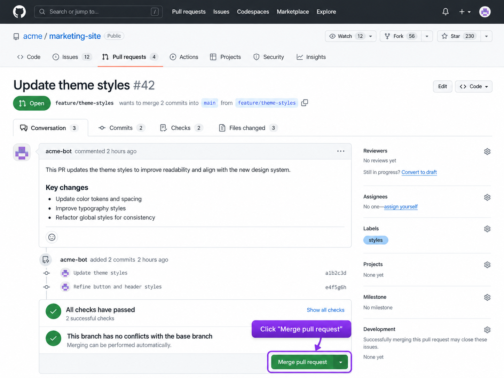
Task: Open Explore in the top navigation
Action: click(326, 12)
